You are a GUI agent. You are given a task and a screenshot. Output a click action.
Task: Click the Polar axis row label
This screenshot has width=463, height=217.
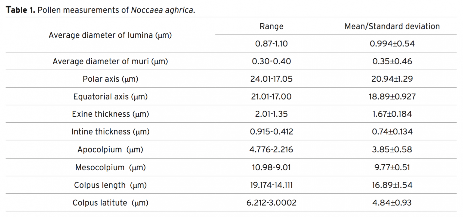pos(110,79)
